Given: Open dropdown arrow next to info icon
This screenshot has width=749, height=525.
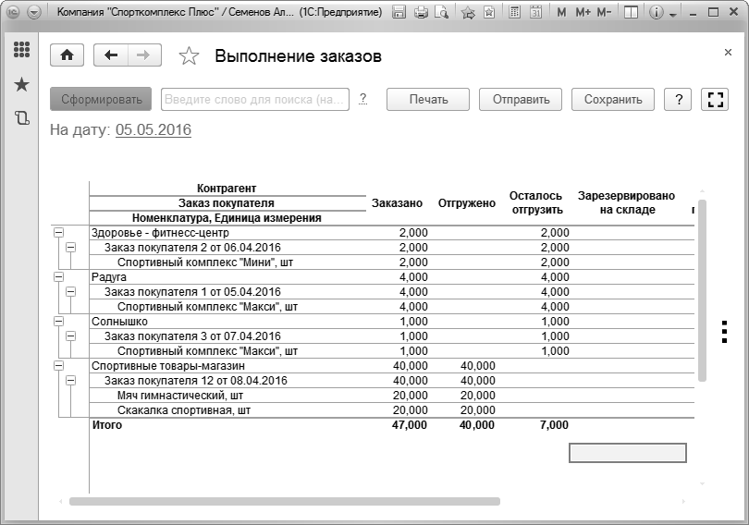Looking at the screenshot, I should 673,14.
